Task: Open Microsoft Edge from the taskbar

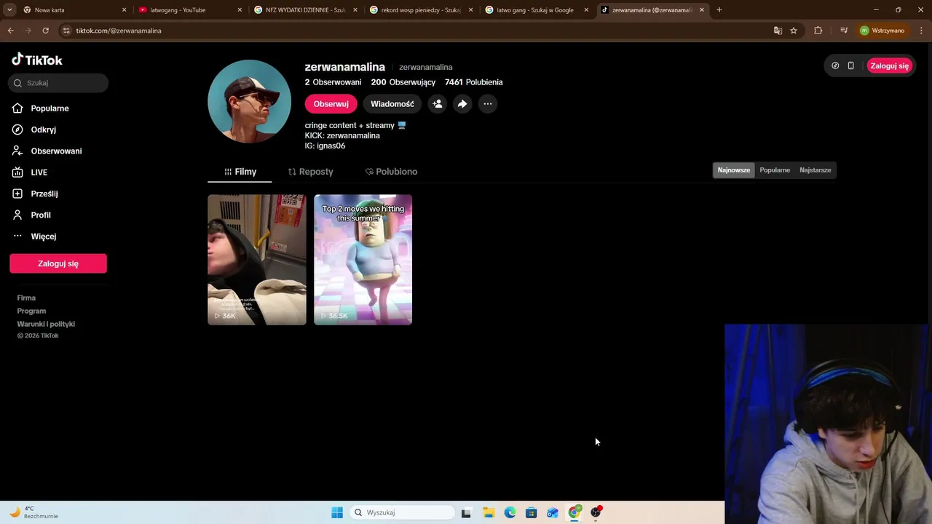Action: pos(510,512)
